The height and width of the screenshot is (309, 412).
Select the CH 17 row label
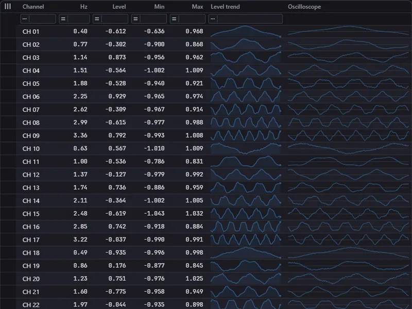31,240
